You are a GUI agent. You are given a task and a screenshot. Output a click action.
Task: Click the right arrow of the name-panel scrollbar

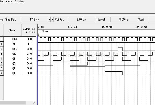[34, 102]
